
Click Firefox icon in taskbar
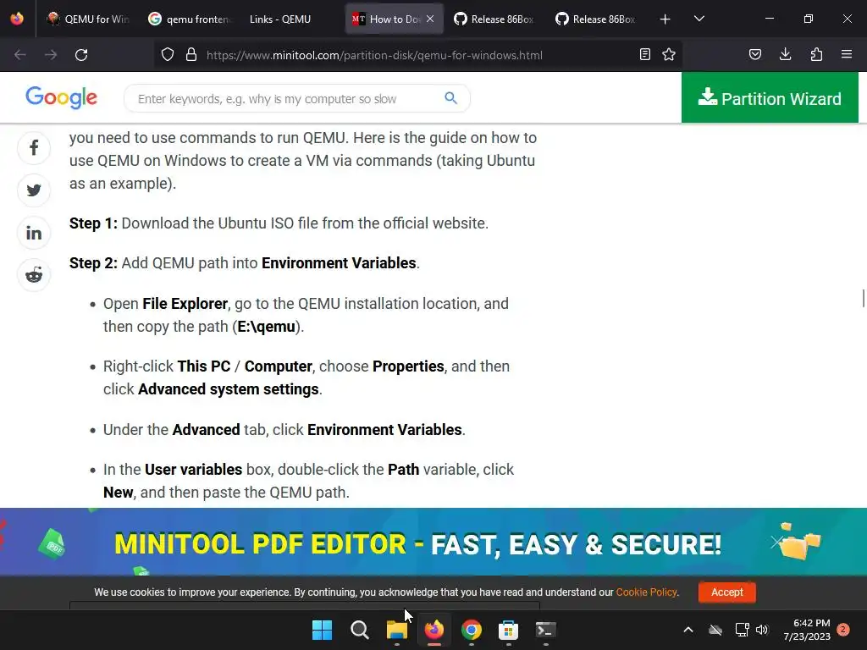pos(434,630)
